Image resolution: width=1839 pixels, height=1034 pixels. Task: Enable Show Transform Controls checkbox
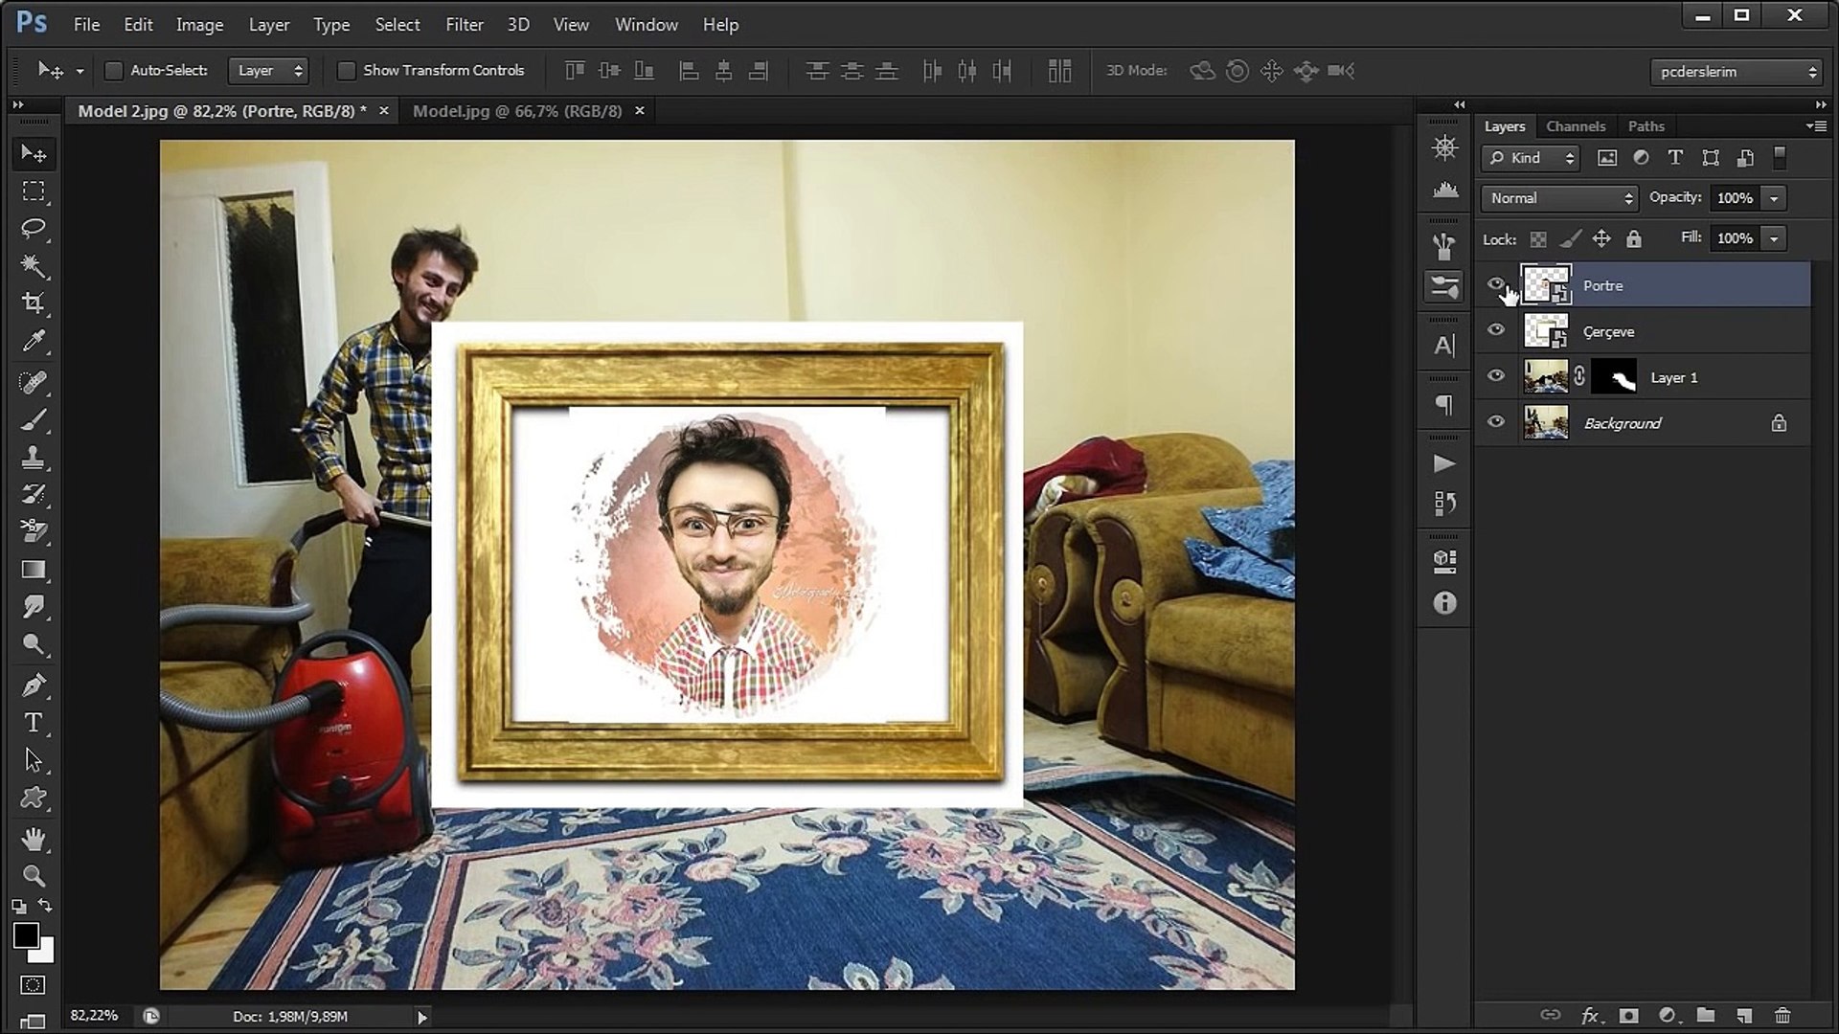click(x=347, y=71)
